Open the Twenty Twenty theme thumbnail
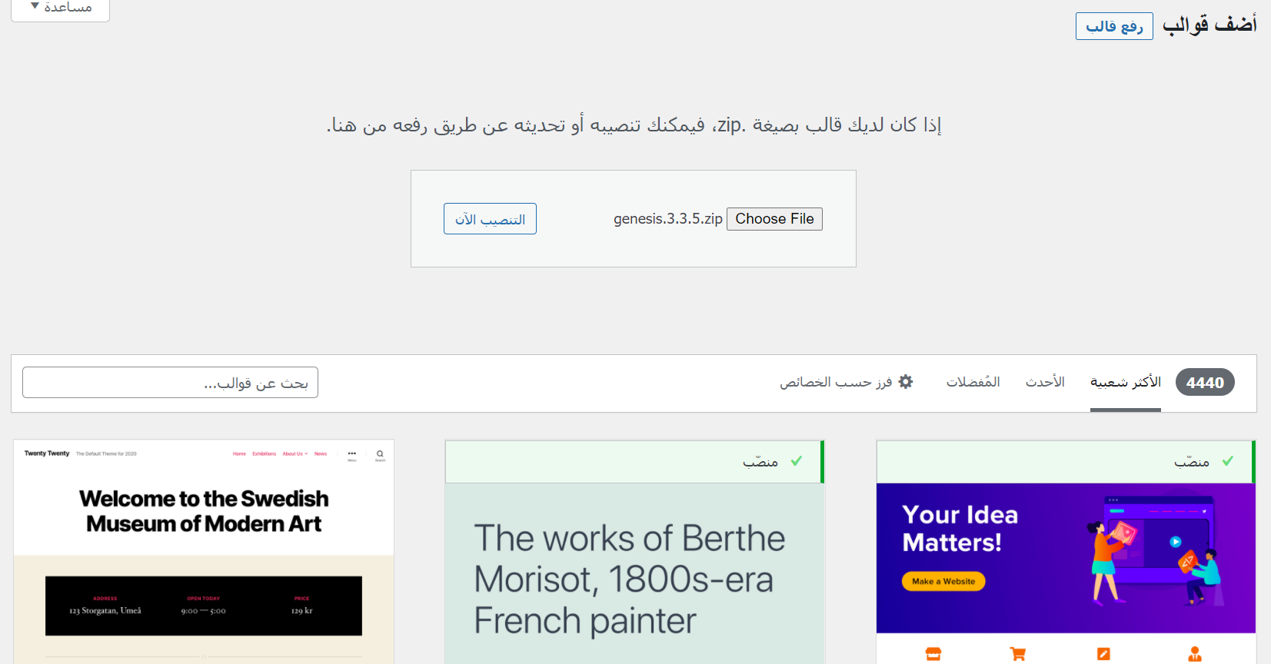 (x=204, y=552)
